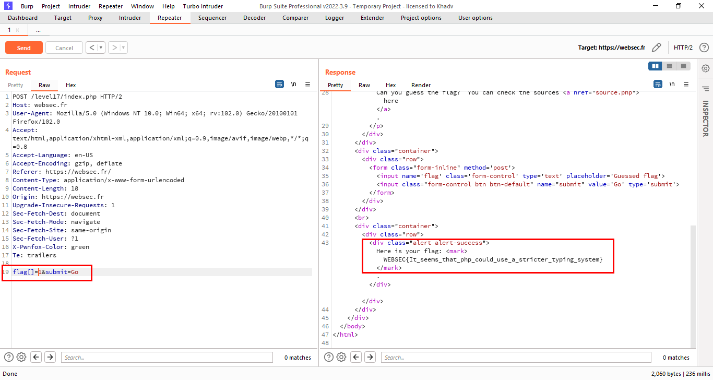
Task: Switch response view to Render
Action: click(421, 85)
